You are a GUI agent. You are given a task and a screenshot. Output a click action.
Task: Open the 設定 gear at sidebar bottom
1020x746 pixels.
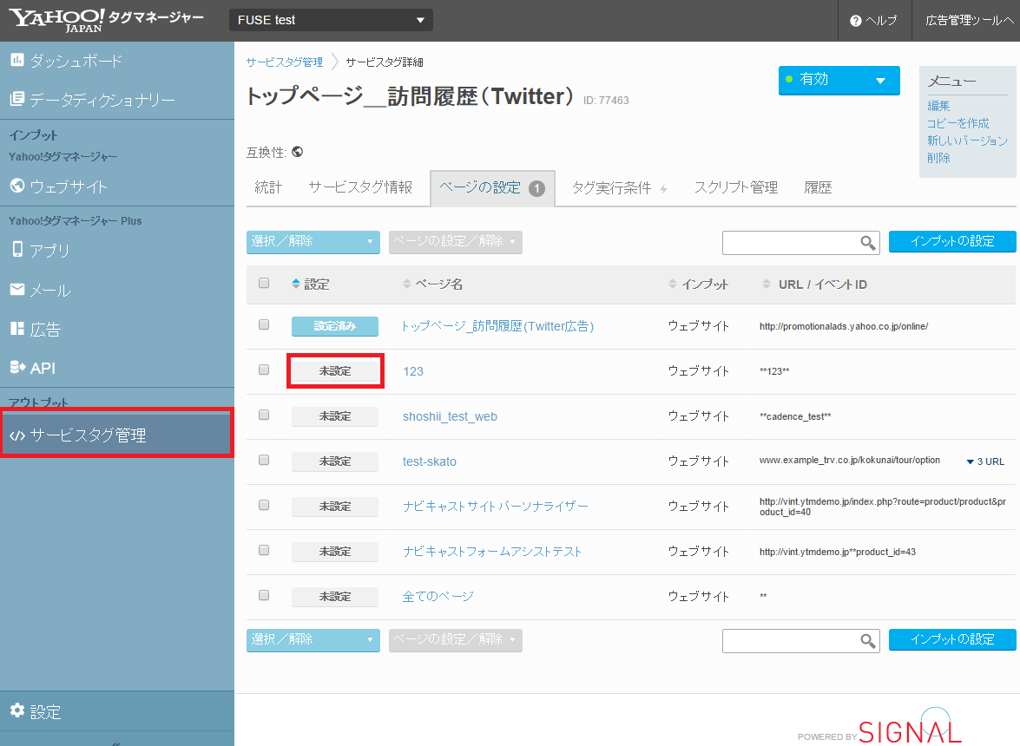click(x=36, y=711)
